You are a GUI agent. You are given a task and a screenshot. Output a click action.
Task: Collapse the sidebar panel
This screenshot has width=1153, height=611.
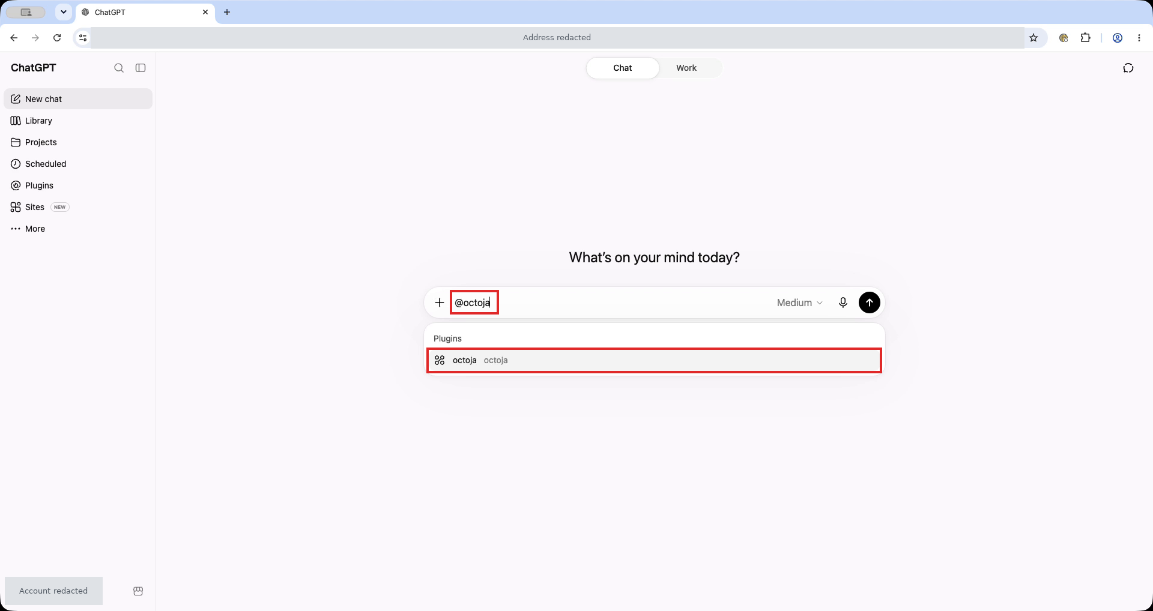(141, 68)
